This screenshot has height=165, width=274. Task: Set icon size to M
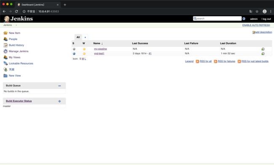[83, 59]
